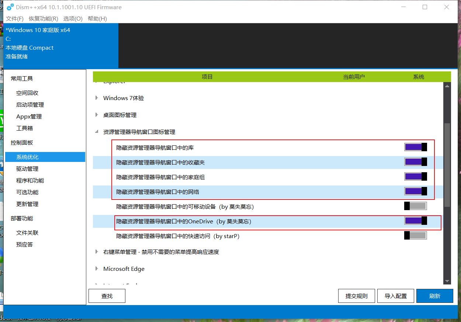The width and height of the screenshot is (461, 322).
Task: Toggle hide 库 in navigation pane
Action: pyautogui.click(x=416, y=147)
